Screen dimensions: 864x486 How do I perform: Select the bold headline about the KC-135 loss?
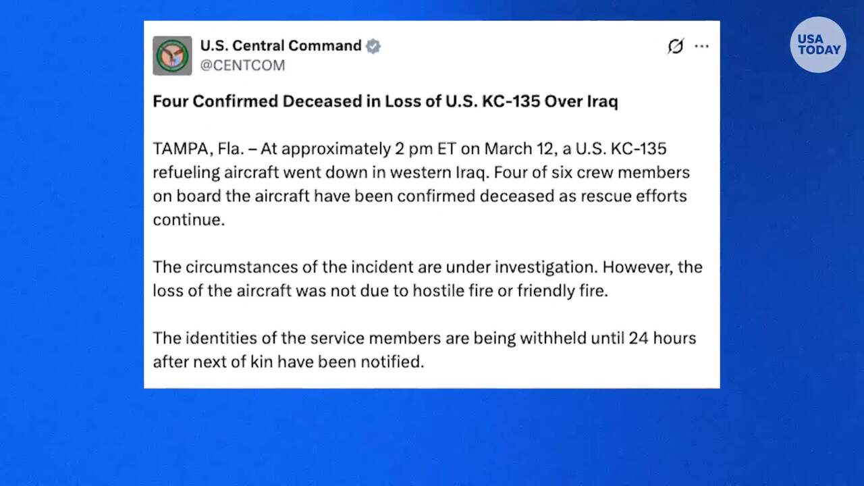[385, 101]
